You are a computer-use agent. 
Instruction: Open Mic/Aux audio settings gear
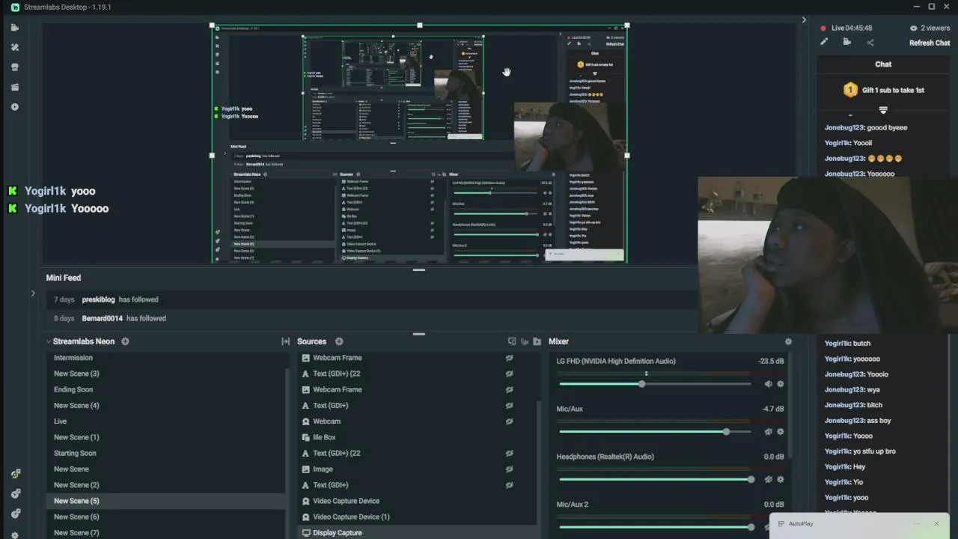781,432
